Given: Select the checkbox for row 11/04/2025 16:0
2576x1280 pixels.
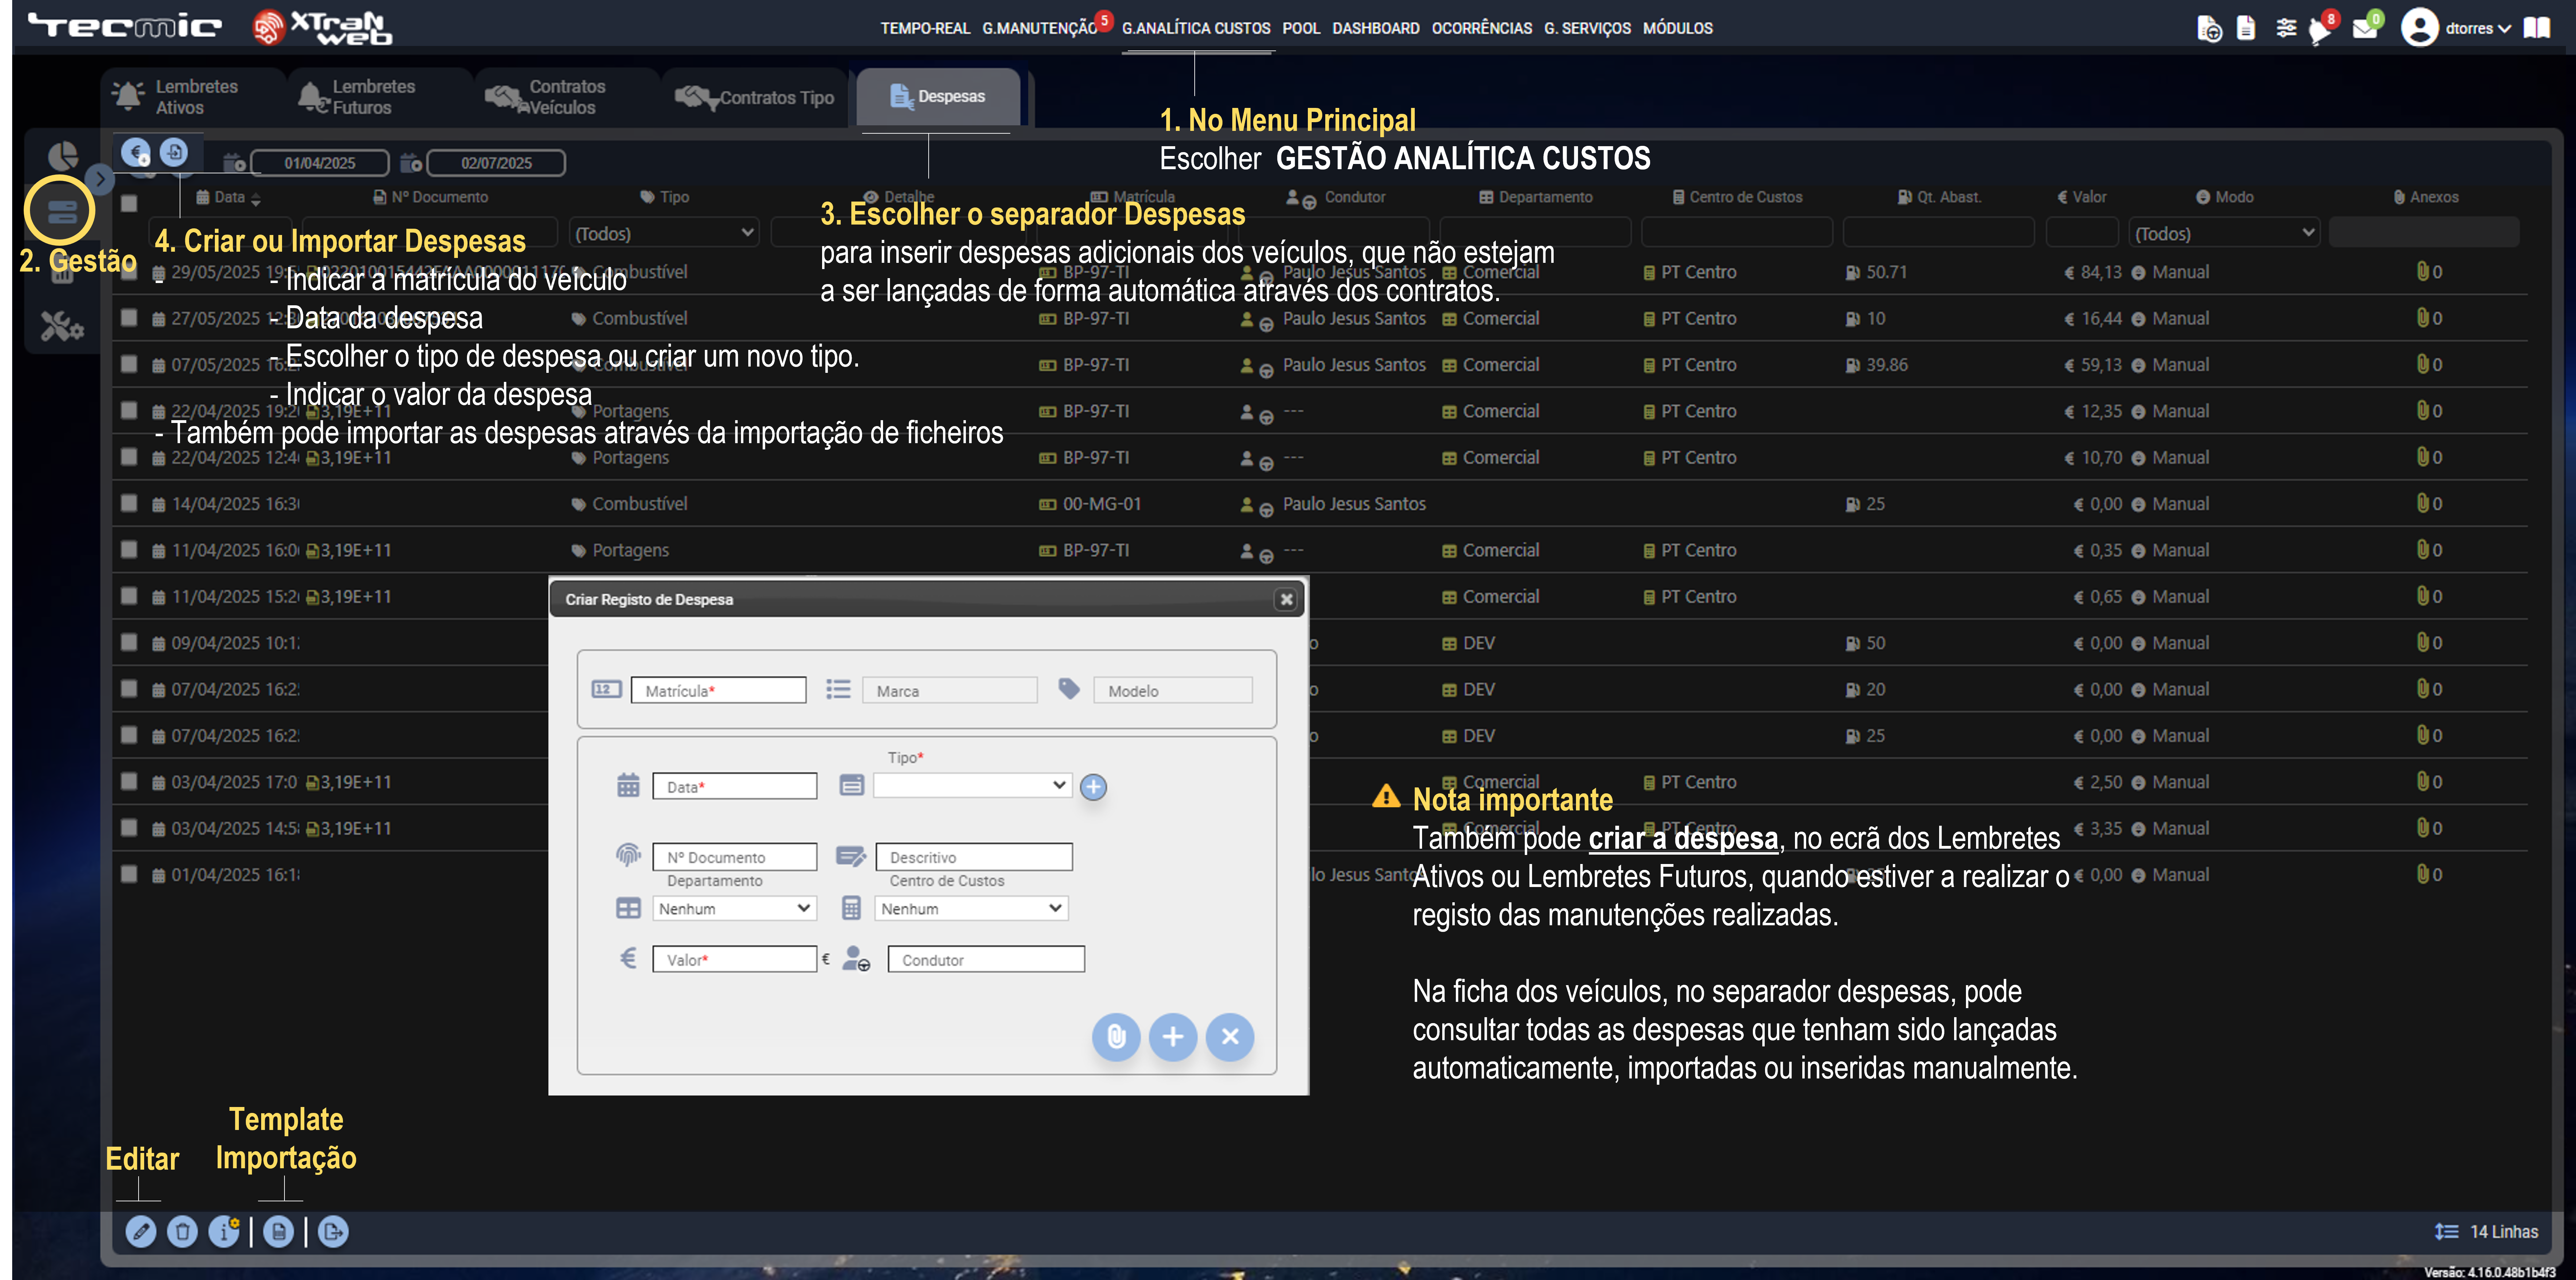Looking at the screenshot, I should (129, 549).
